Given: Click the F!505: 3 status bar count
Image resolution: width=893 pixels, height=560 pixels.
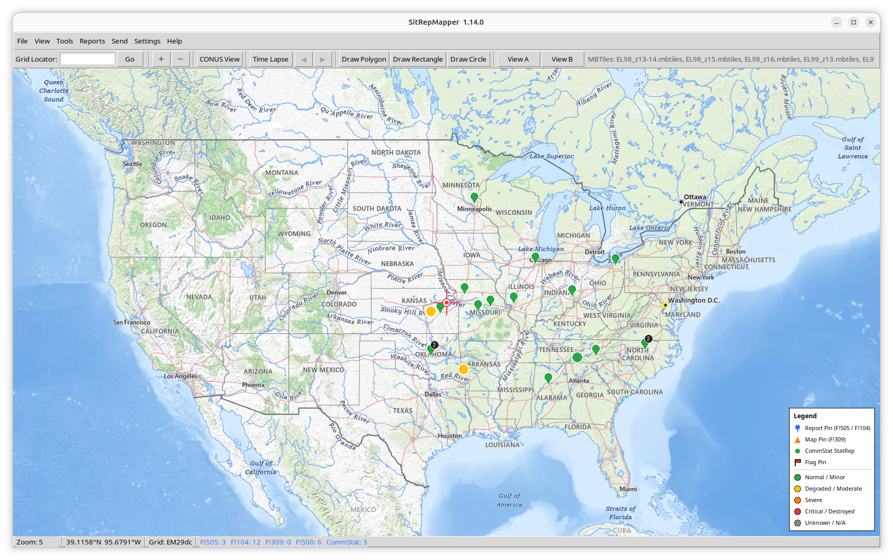Looking at the screenshot, I should (x=213, y=542).
